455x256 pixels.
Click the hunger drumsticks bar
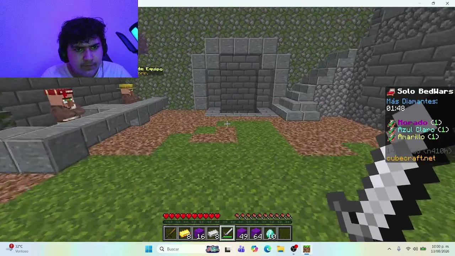[x=263, y=216]
